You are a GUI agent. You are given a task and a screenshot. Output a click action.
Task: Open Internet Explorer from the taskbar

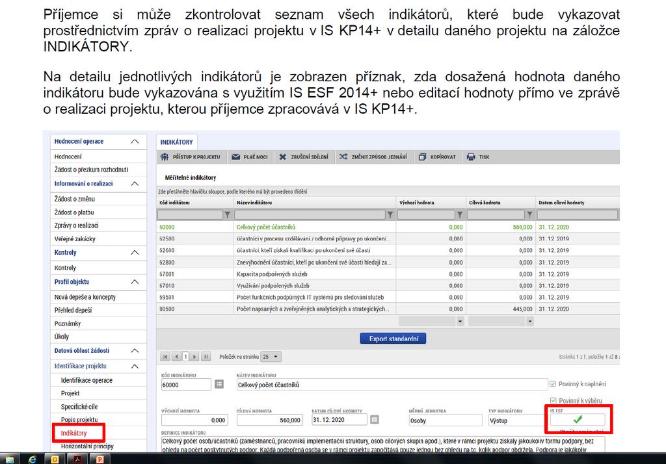coord(33,459)
